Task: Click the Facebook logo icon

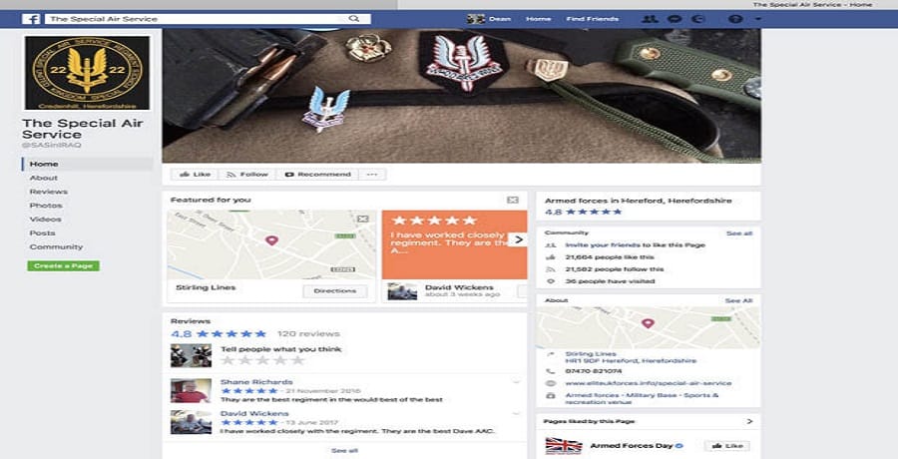Action: 31,19
